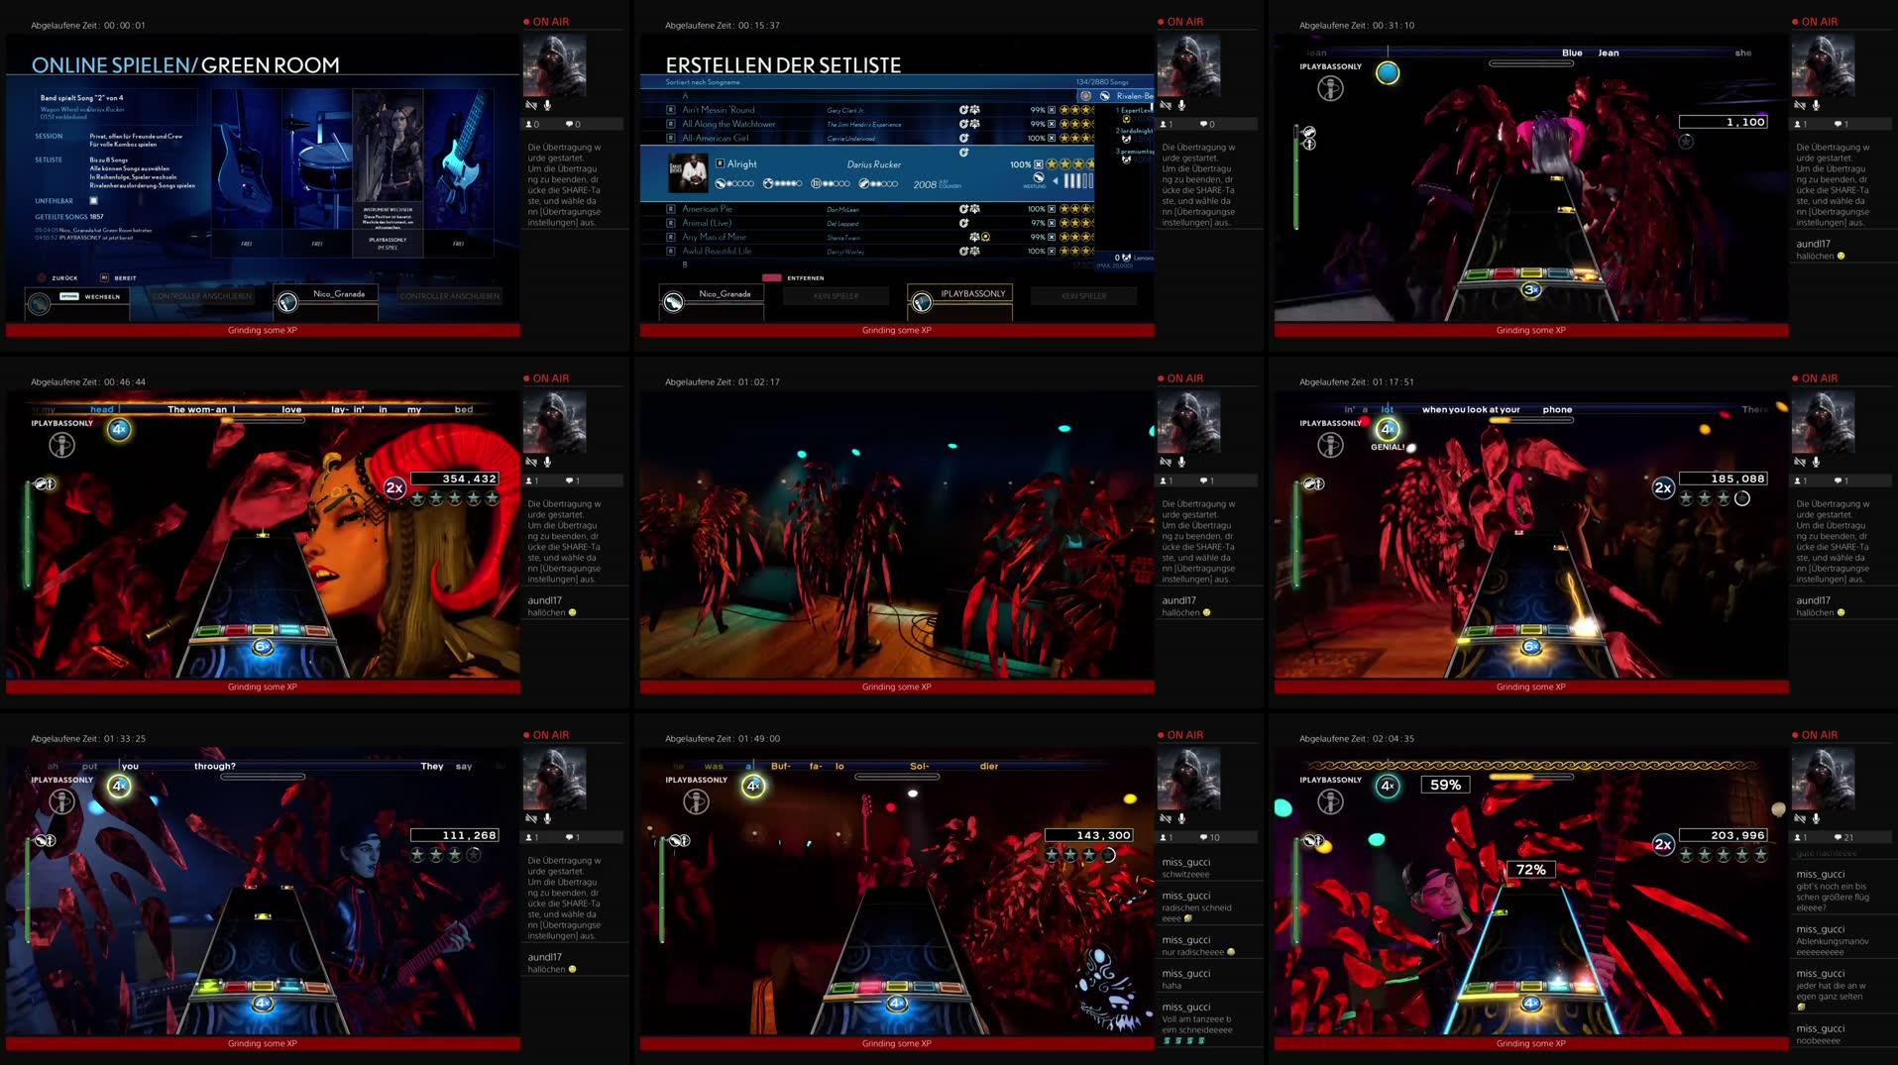
Task: Click the 'Kein Spieler' slot beside Nico_Granada
Action: click(x=836, y=296)
